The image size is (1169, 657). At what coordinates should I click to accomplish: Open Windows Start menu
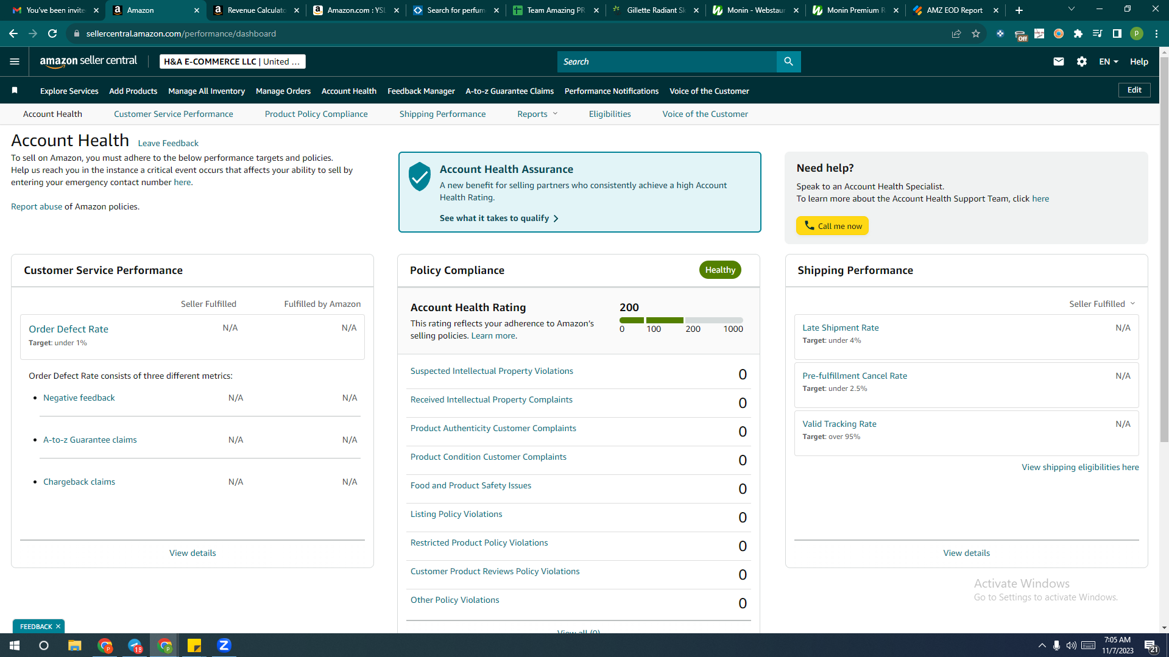15,645
